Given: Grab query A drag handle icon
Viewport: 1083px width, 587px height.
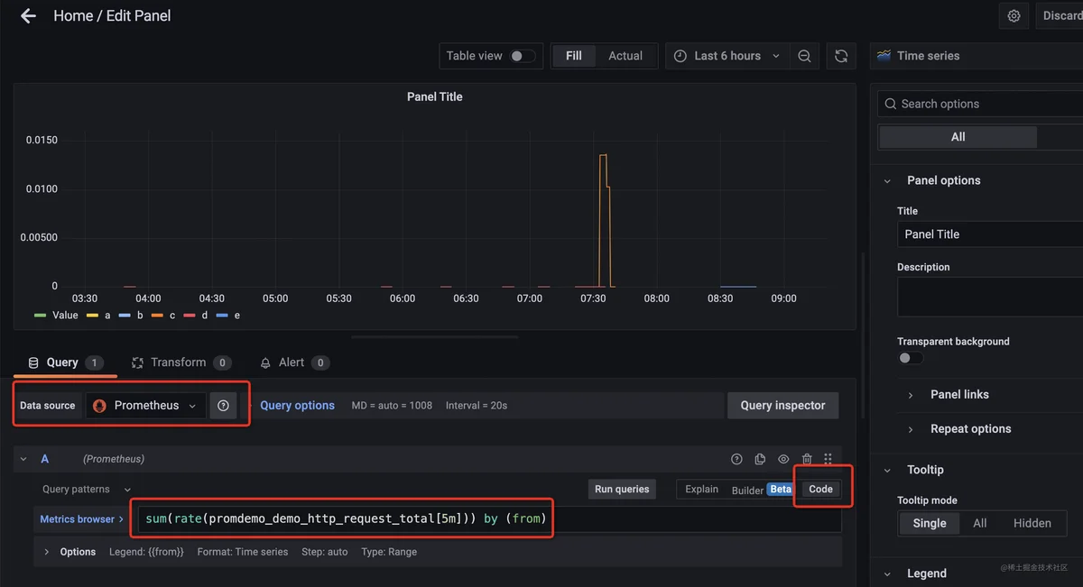Looking at the screenshot, I should (828, 459).
